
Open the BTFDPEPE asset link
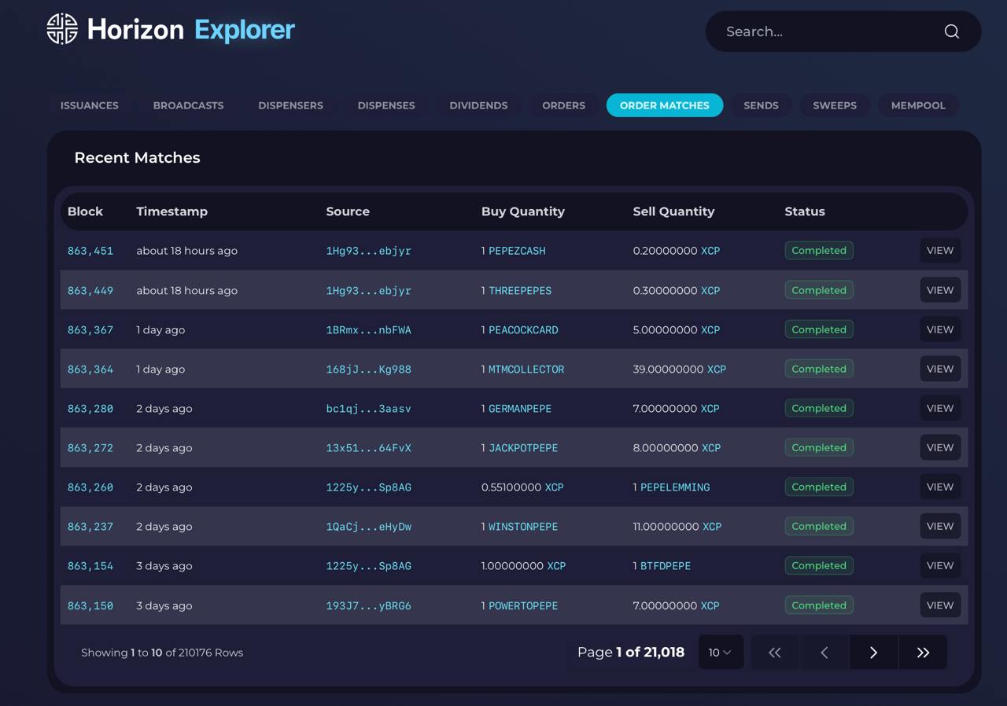[666, 565]
